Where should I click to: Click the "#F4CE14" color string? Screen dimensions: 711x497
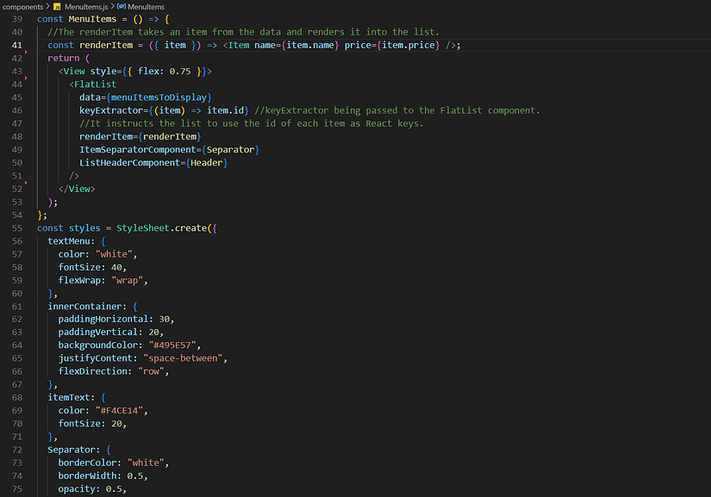[x=119, y=411]
